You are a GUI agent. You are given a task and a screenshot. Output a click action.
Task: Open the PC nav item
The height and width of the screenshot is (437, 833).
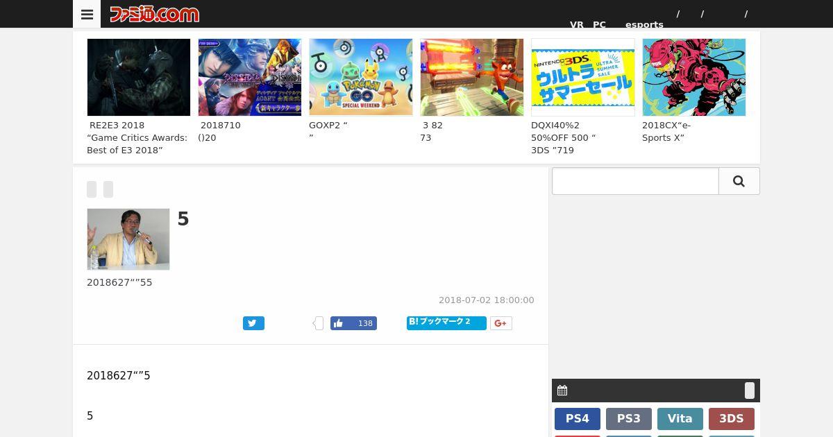tap(599, 24)
